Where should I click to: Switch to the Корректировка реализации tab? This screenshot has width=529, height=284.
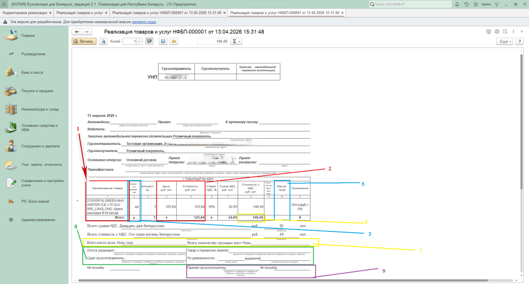click(x=24, y=12)
